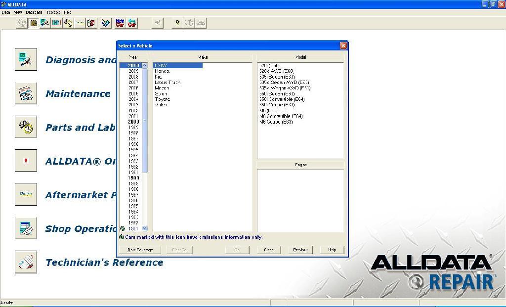Open the Help menu in the menu bar
This screenshot has height=307, width=506.
pyautogui.click(x=67, y=12)
